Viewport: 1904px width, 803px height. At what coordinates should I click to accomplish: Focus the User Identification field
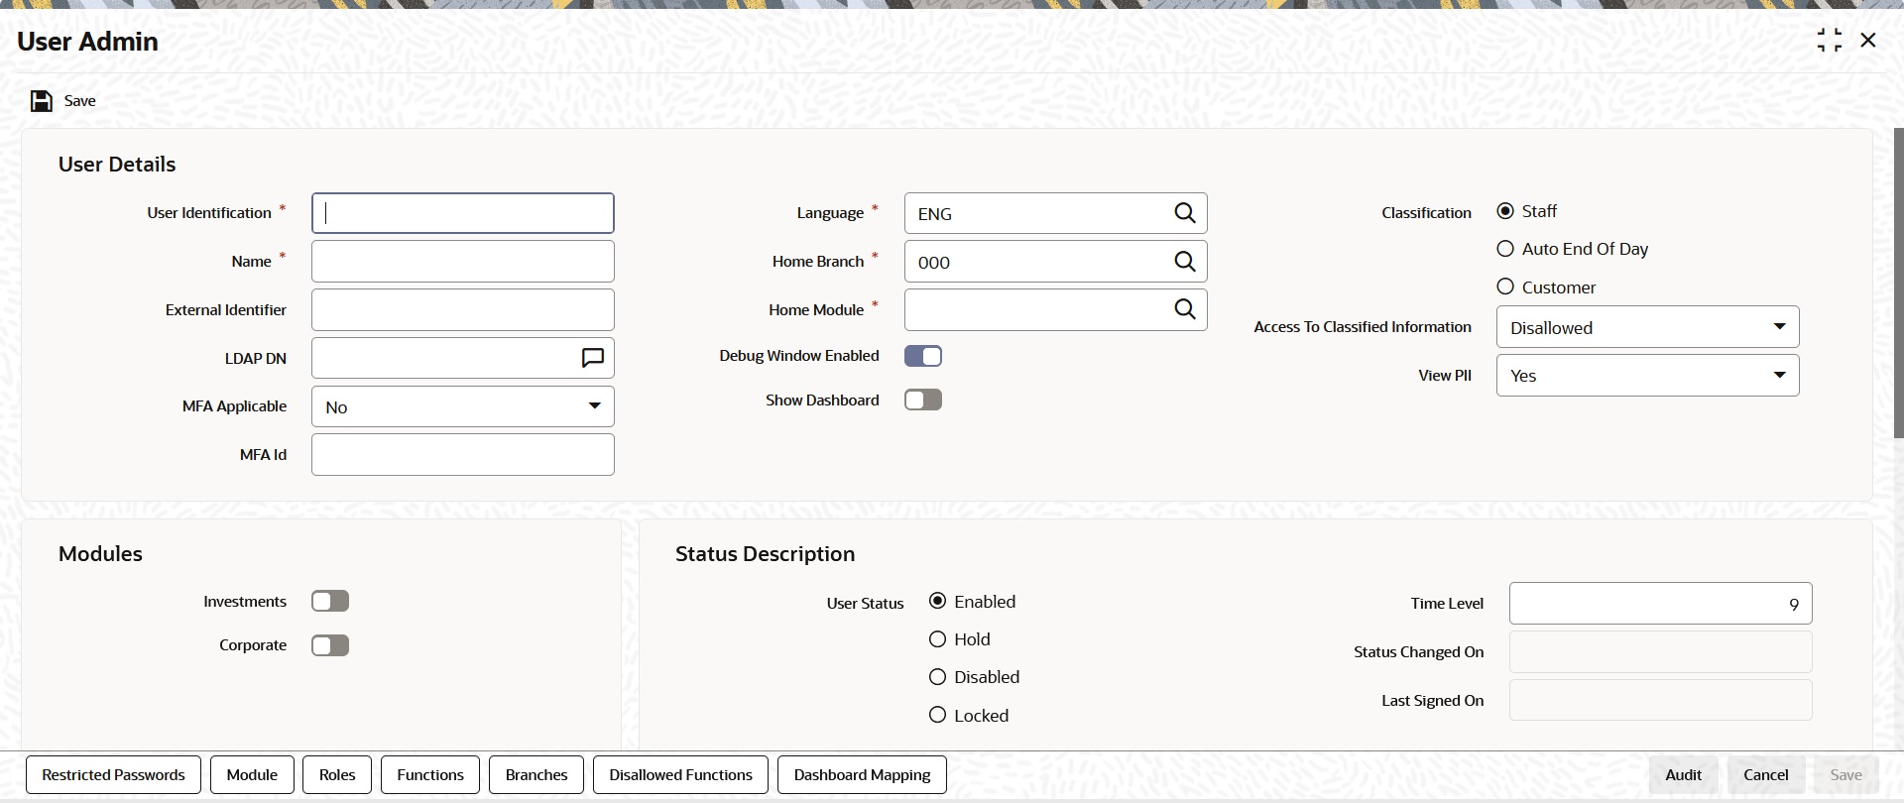pyautogui.click(x=463, y=213)
